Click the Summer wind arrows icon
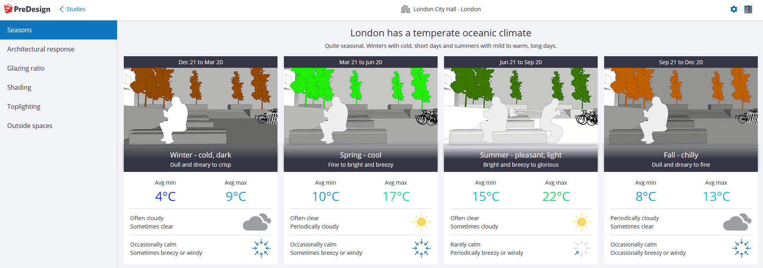Screen dimensions: 763x268 [581, 248]
